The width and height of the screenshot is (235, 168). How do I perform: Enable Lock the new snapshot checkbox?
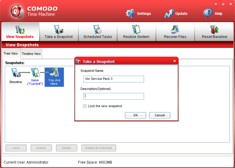coord(85,106)
